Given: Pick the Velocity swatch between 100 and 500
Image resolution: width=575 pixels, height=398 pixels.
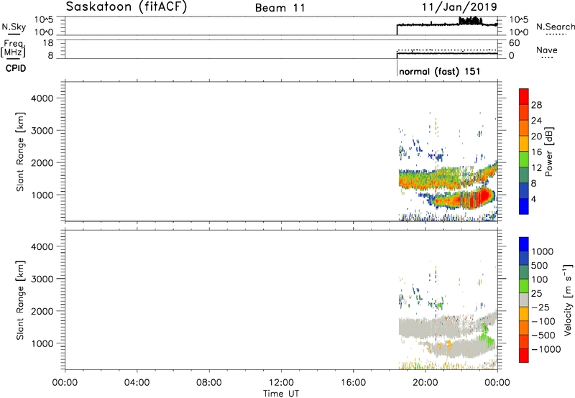Looking at the screenshot, I should pyautogui.click(x=524, y=272).
